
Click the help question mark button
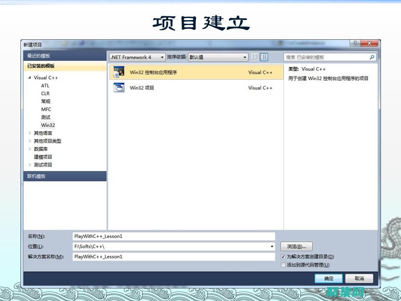[x=355, y=44]
